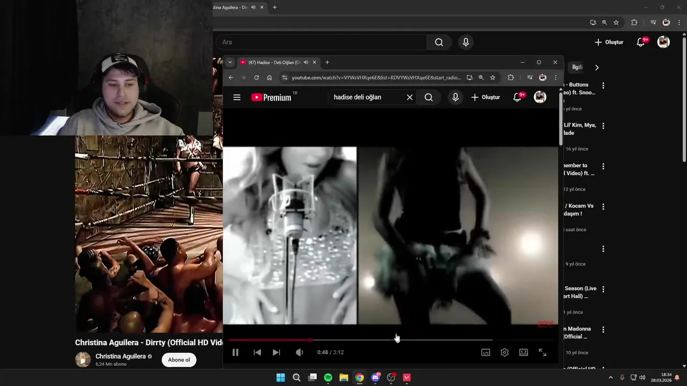
Task: Enter fullscreen in the Hadise player
Action: tap(543, 352)
